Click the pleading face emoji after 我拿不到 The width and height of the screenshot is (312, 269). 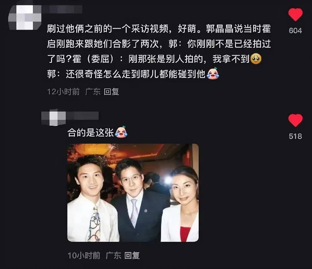click(x=256, y=59)
